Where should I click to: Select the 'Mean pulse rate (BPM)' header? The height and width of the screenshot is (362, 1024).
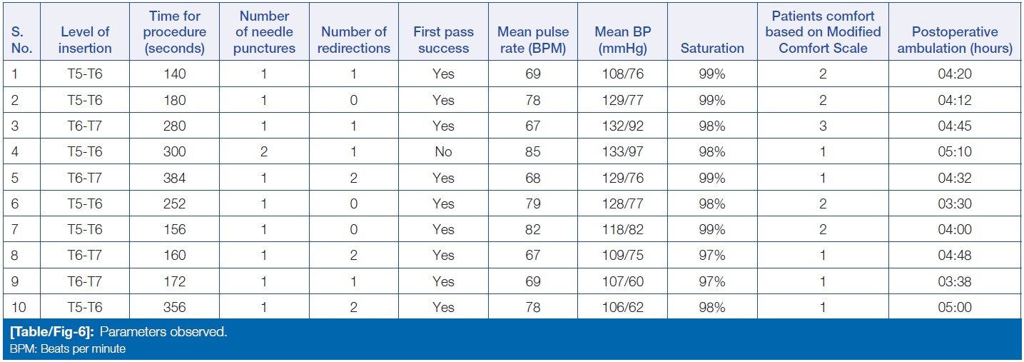(533, 40)
